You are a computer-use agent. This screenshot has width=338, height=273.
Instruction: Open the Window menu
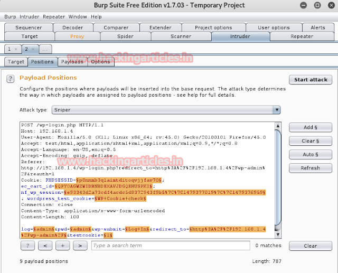click(78, 17)
